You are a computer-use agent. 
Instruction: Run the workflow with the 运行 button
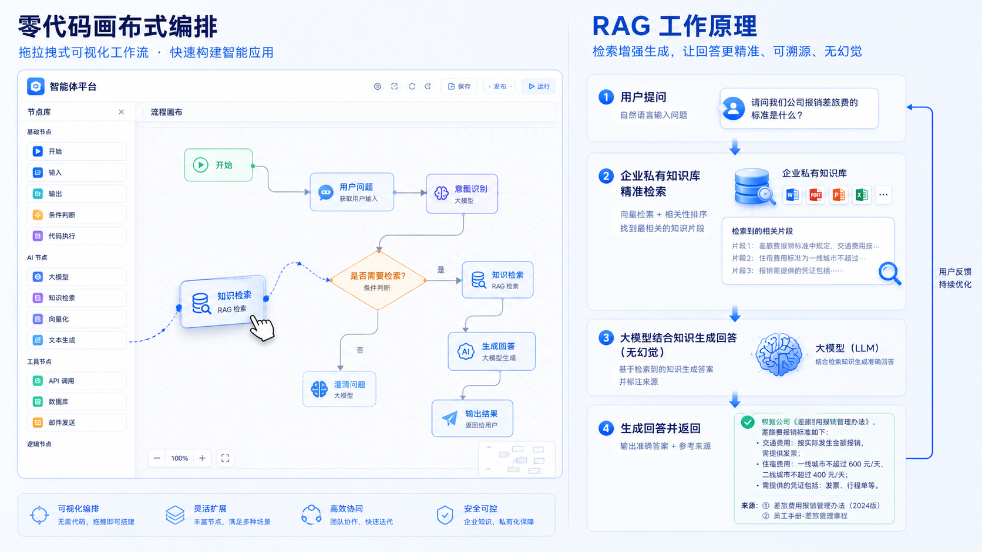coord(539,86)
